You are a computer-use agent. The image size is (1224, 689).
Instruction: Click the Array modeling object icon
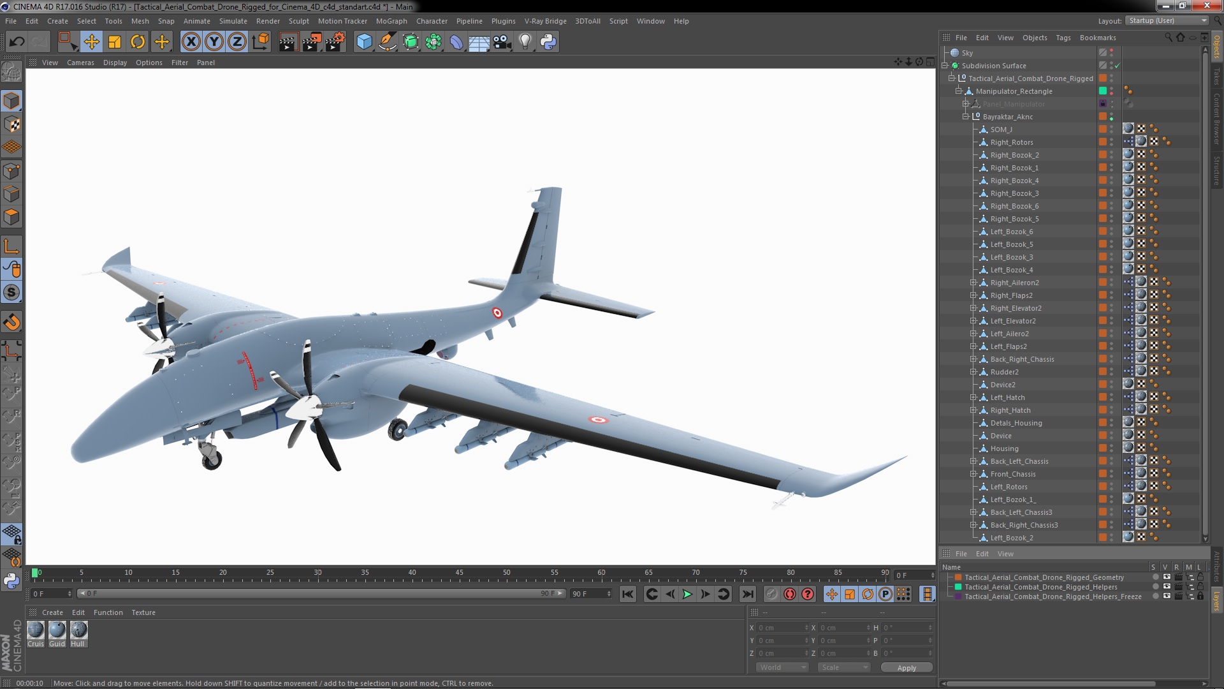[433, 42]
